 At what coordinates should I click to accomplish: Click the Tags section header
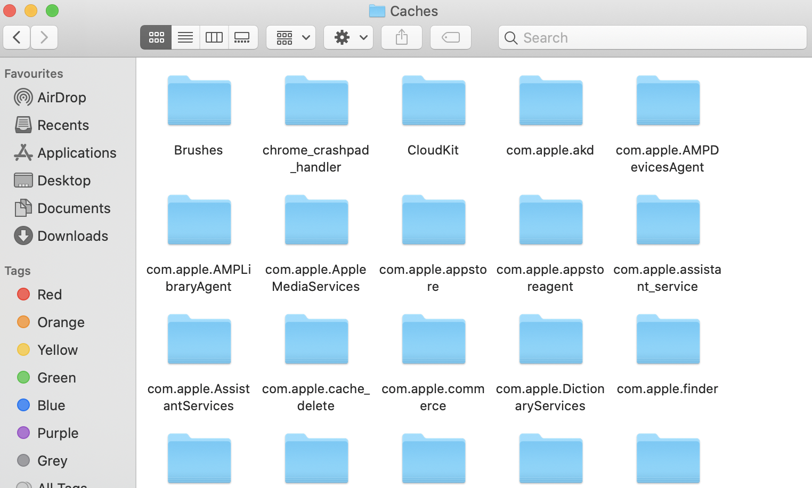point(18,271)
